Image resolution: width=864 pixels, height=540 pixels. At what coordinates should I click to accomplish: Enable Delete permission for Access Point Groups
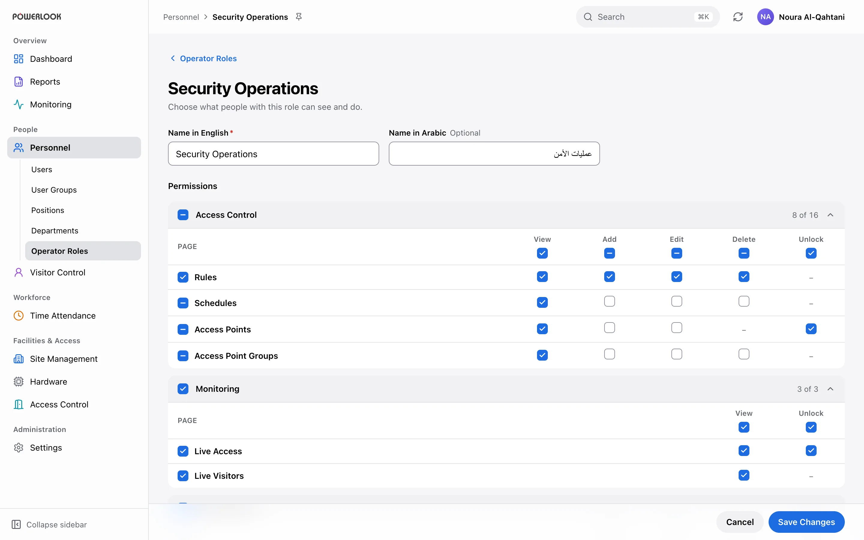(744, 354)
